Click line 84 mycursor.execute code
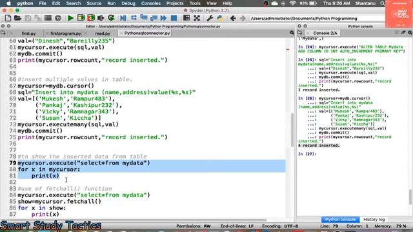 coord(84,195)
